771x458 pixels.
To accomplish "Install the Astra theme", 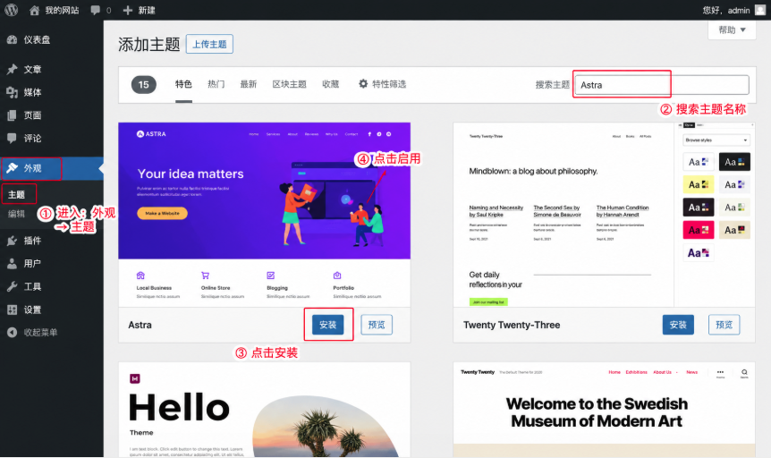I will click(x=328, y=325).
